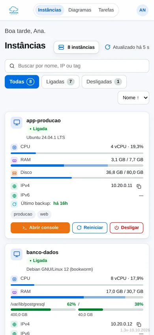Click the app-producao CPU usage bar

pos(77,153)
